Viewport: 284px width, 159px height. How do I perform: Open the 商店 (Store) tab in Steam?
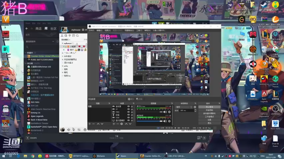tap(38, 29)
